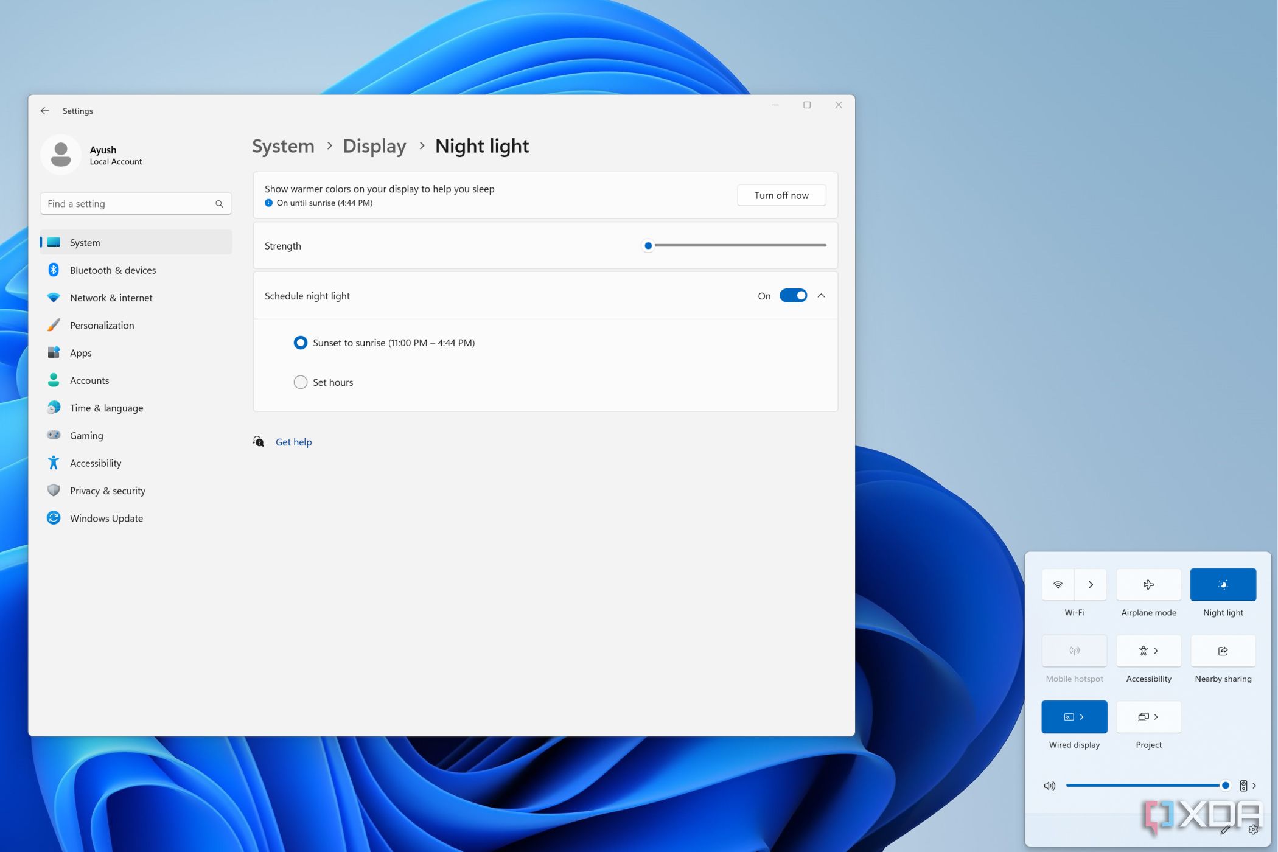Select Sunset to sunrise radio option
Viewport: 1278px width, 852px height.
coord(301,343)
